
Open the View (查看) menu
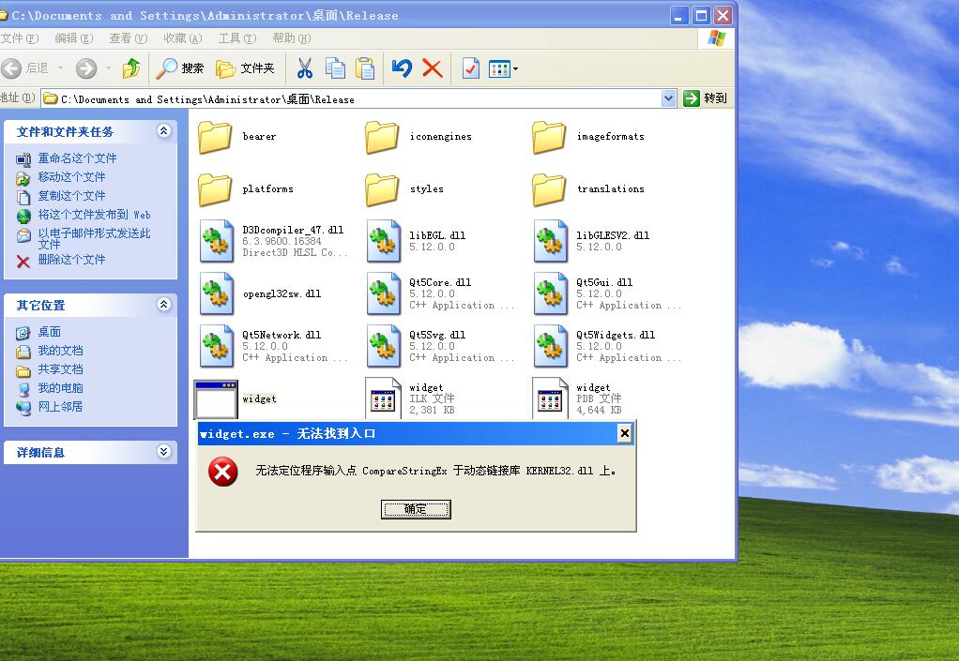pos(129,38)
